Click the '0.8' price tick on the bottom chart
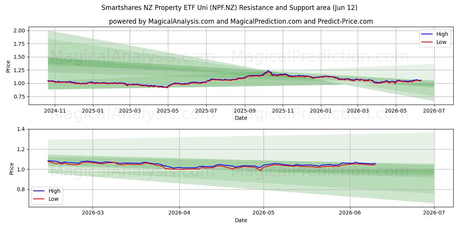This screenshot has width=459, height=229. pyautogui.click(x=21, y=189)
